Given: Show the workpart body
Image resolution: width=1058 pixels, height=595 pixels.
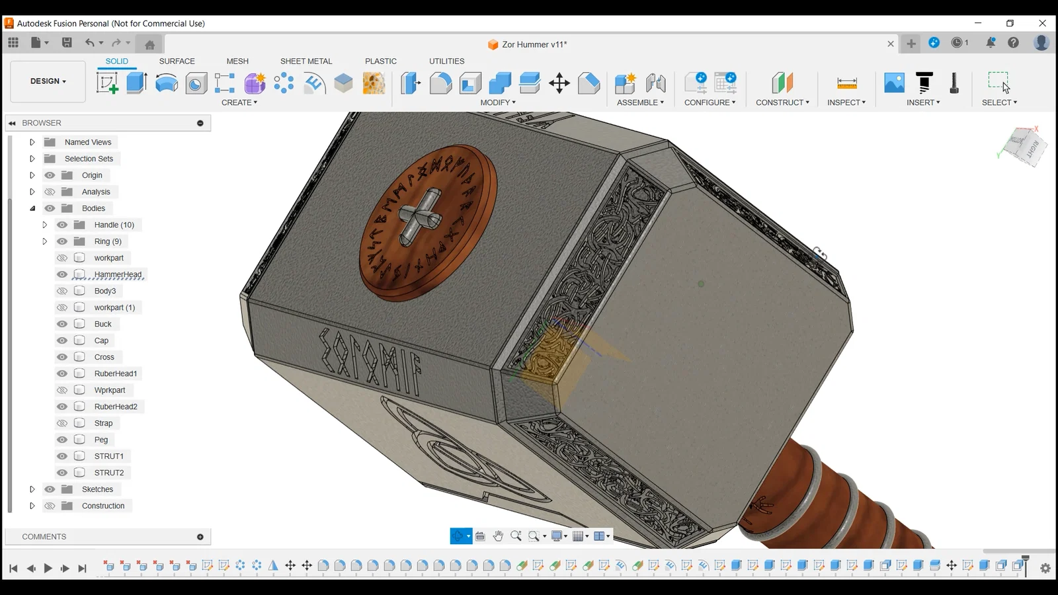Looking at the screenshot, I should coord(62,258).
